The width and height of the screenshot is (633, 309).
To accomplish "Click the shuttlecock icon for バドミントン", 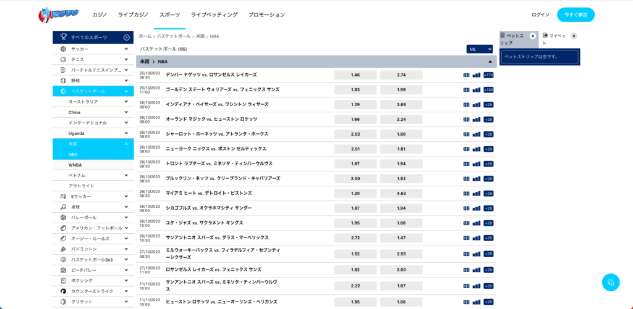I will (64, 249).
